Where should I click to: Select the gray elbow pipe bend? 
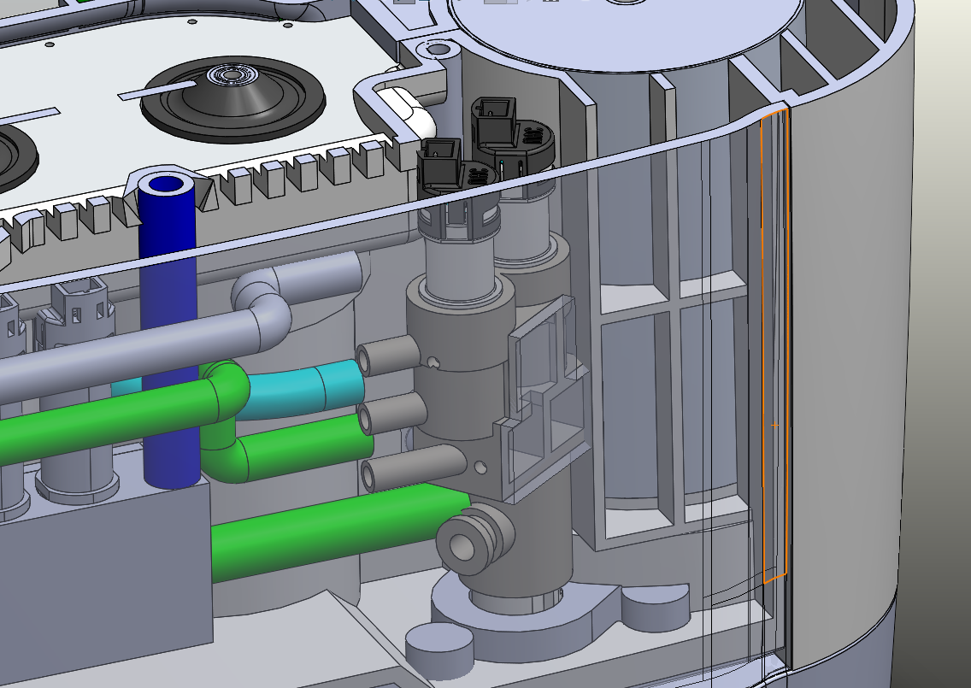(263, 309)
